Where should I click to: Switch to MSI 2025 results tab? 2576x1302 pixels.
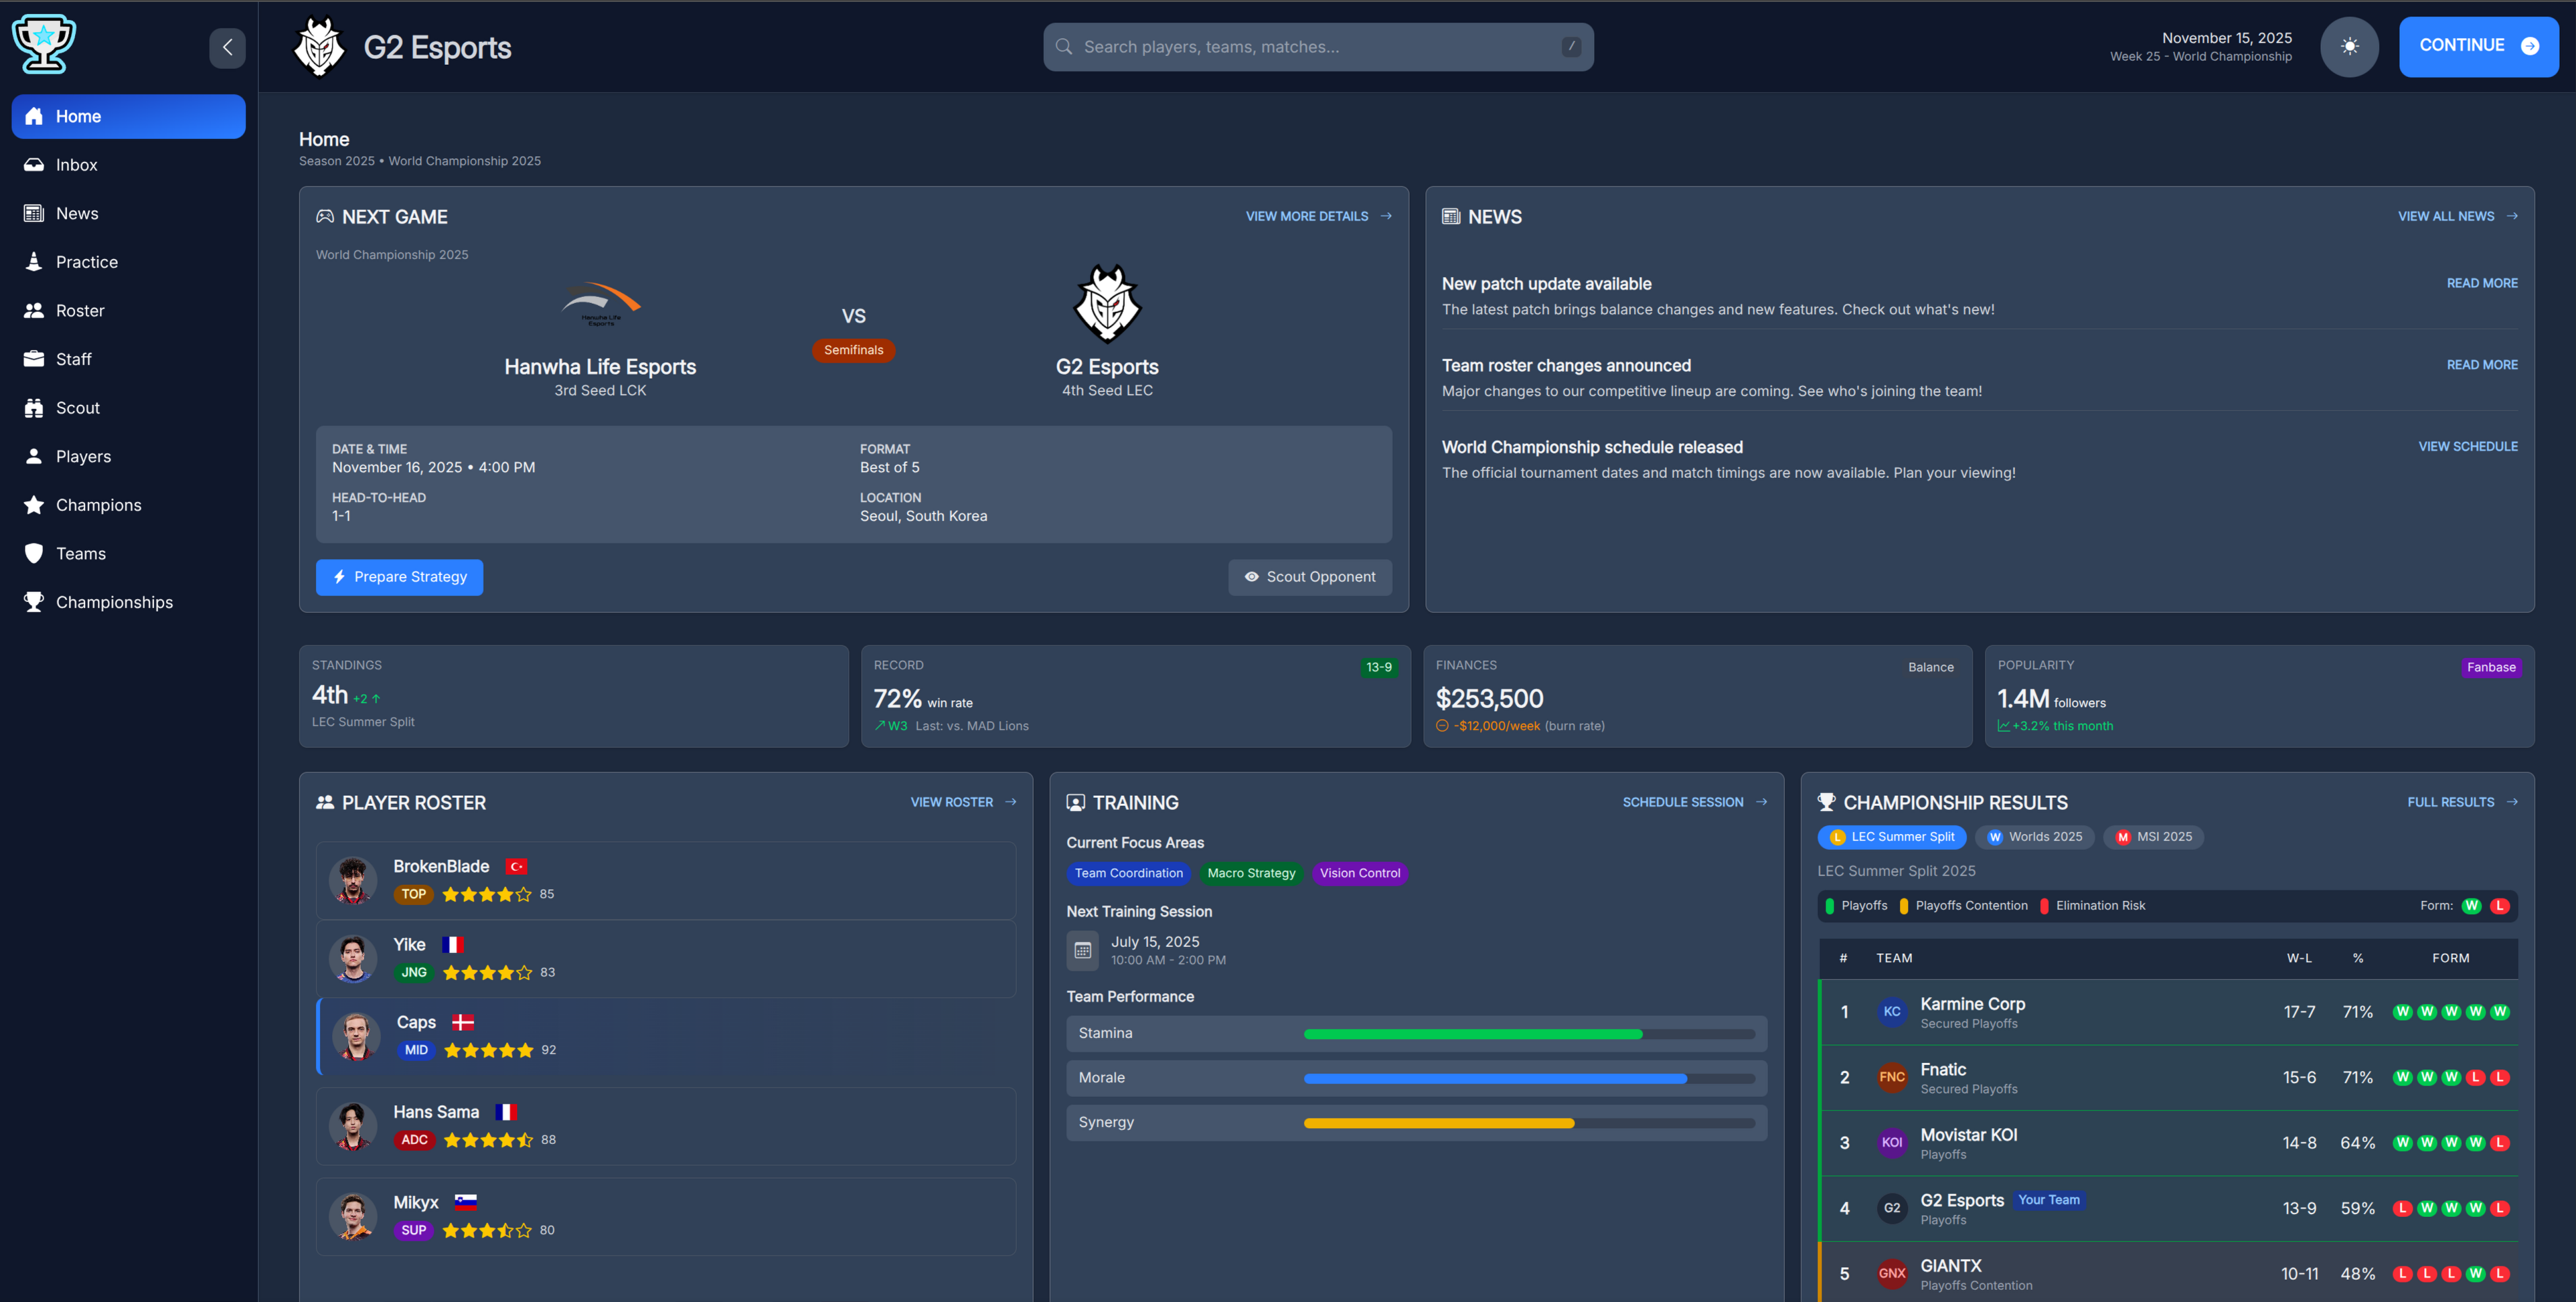click(2153, 837)
